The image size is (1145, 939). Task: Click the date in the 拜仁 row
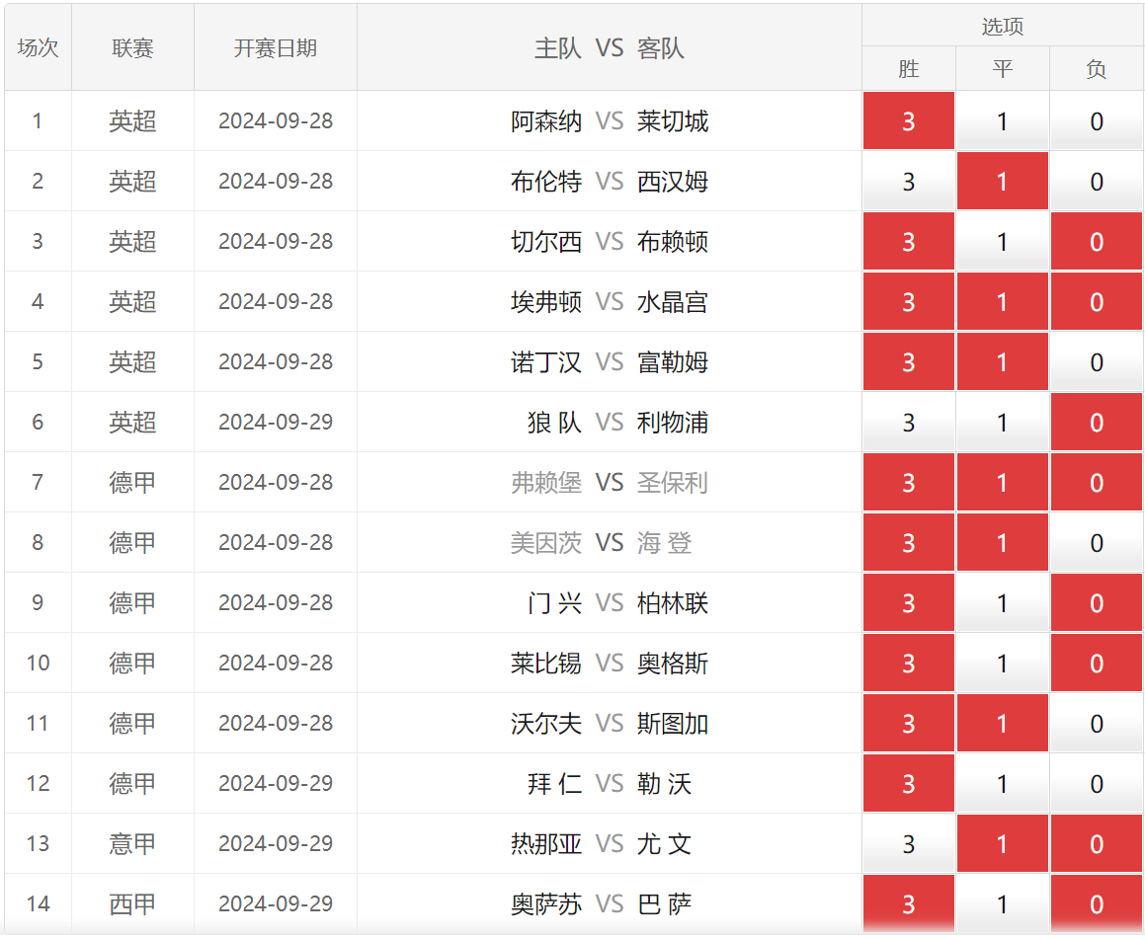(276, 784)
